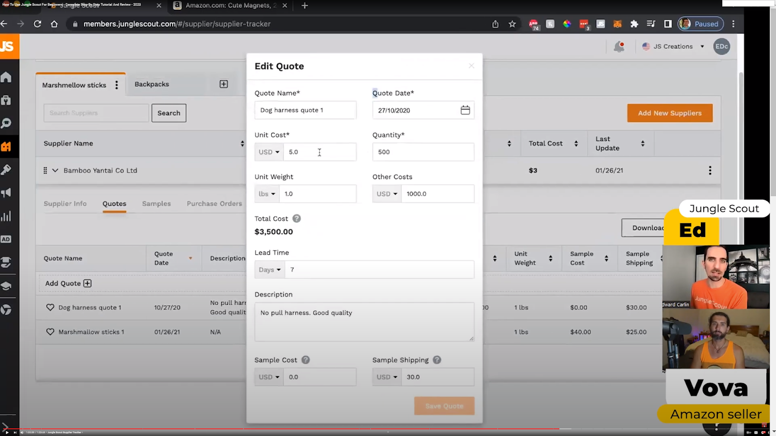This screenshot has width=776, height=436.
Task: Click the notification bell icon
Action: [x=619, y=47]
